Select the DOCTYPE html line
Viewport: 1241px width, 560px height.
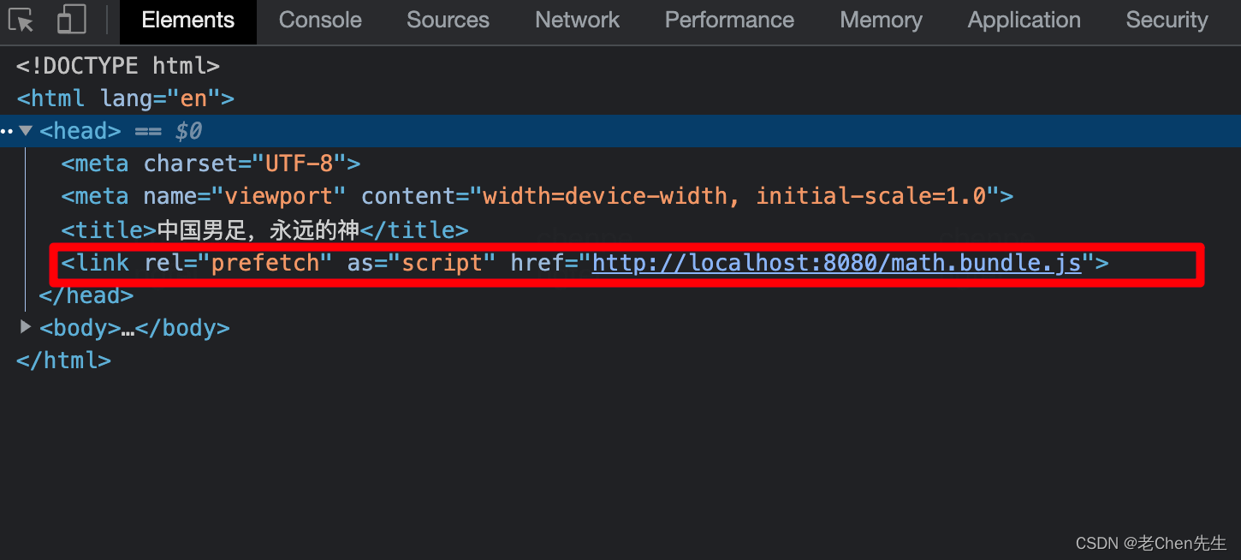click(x=118, y=66)
